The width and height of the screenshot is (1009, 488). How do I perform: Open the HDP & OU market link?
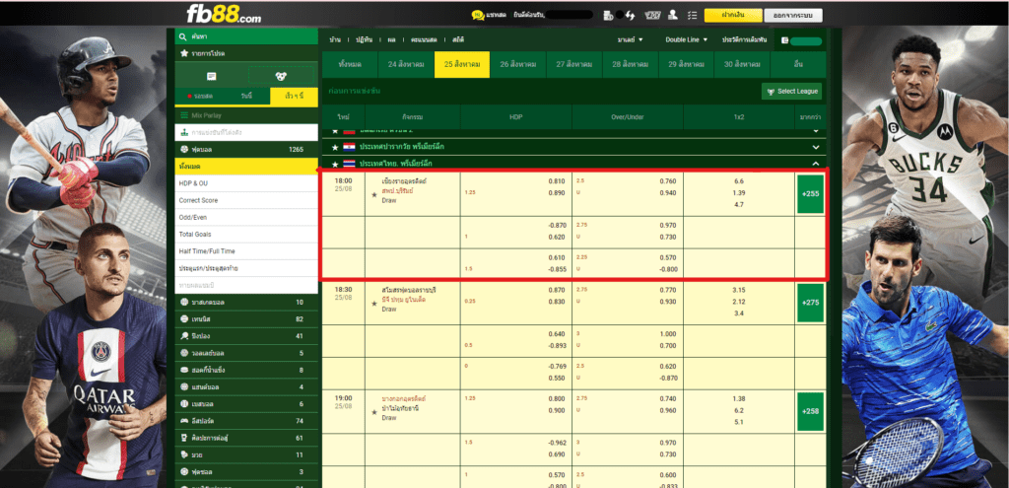click(246, 183)
